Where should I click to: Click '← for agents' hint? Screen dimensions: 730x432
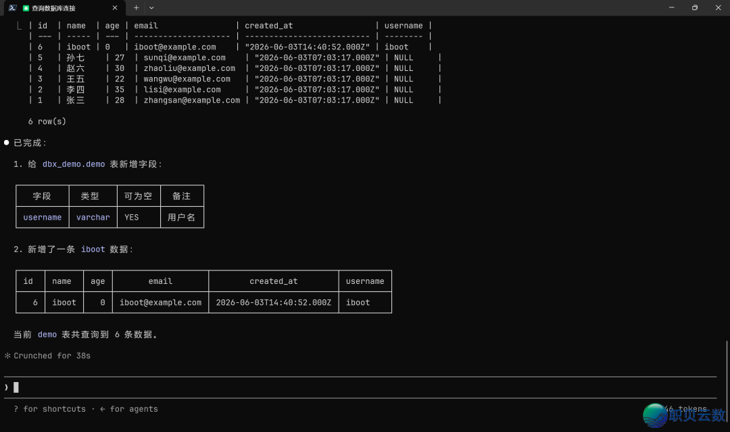tap(129, 409)
